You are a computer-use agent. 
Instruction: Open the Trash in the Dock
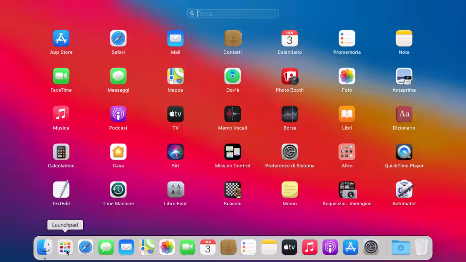tap(421, 247)
